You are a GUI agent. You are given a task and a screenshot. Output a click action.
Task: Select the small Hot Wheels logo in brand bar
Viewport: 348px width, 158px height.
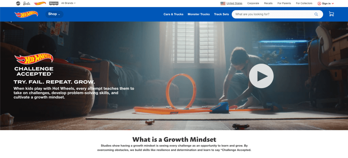(40, 3)
